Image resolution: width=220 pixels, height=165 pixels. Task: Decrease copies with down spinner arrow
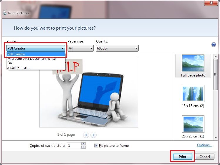pos(83,147)
